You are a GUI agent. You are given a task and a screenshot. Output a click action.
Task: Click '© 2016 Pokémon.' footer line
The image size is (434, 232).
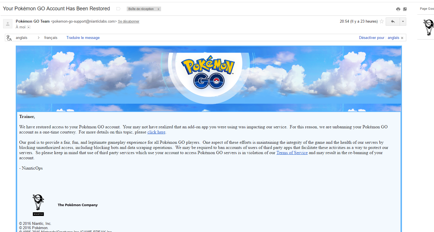pyautogui.click(x=34, y=228)
